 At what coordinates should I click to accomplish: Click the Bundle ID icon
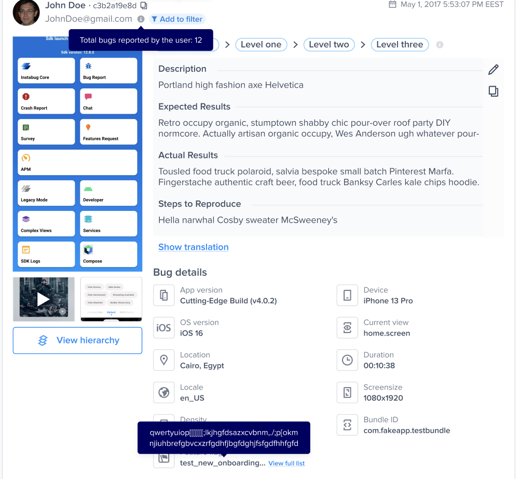click(347, 425)
